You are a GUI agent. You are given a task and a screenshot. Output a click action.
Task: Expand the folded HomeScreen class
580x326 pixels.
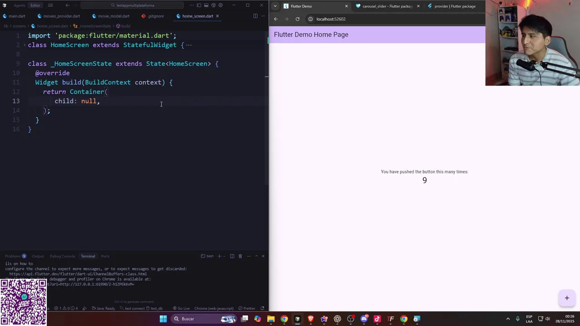click(x=24, y=45)
